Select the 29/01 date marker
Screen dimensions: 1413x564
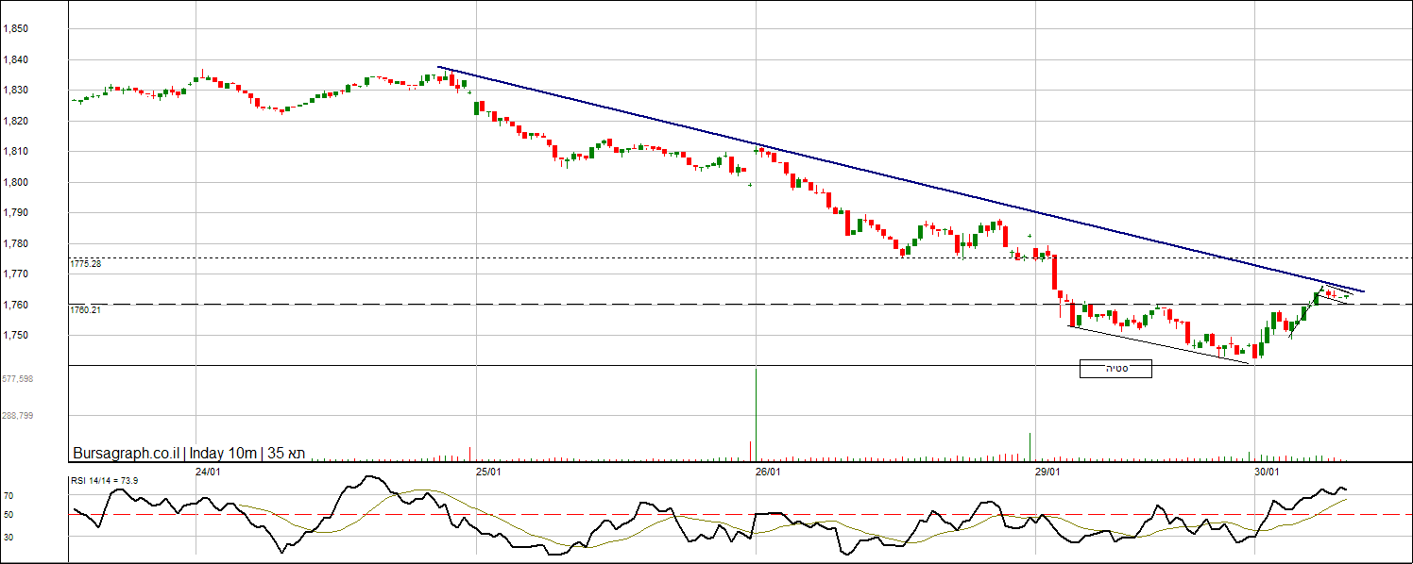pyautogui.click(x=1047, y=472)
